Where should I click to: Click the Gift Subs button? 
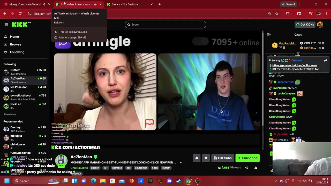coord(222,158)
